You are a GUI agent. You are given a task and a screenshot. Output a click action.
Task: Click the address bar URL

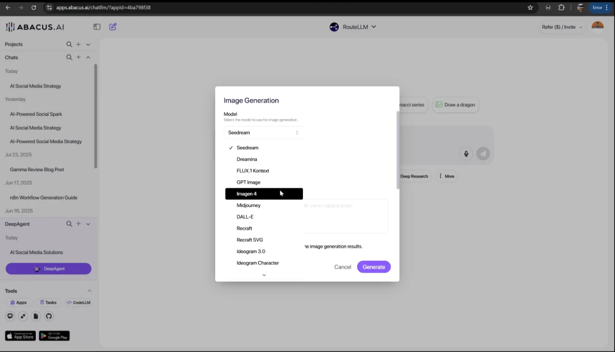click(104, 8)
